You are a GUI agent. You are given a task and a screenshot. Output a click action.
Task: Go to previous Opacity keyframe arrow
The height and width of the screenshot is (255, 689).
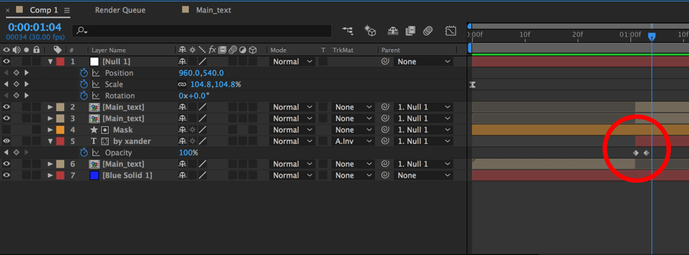point(6,152)
